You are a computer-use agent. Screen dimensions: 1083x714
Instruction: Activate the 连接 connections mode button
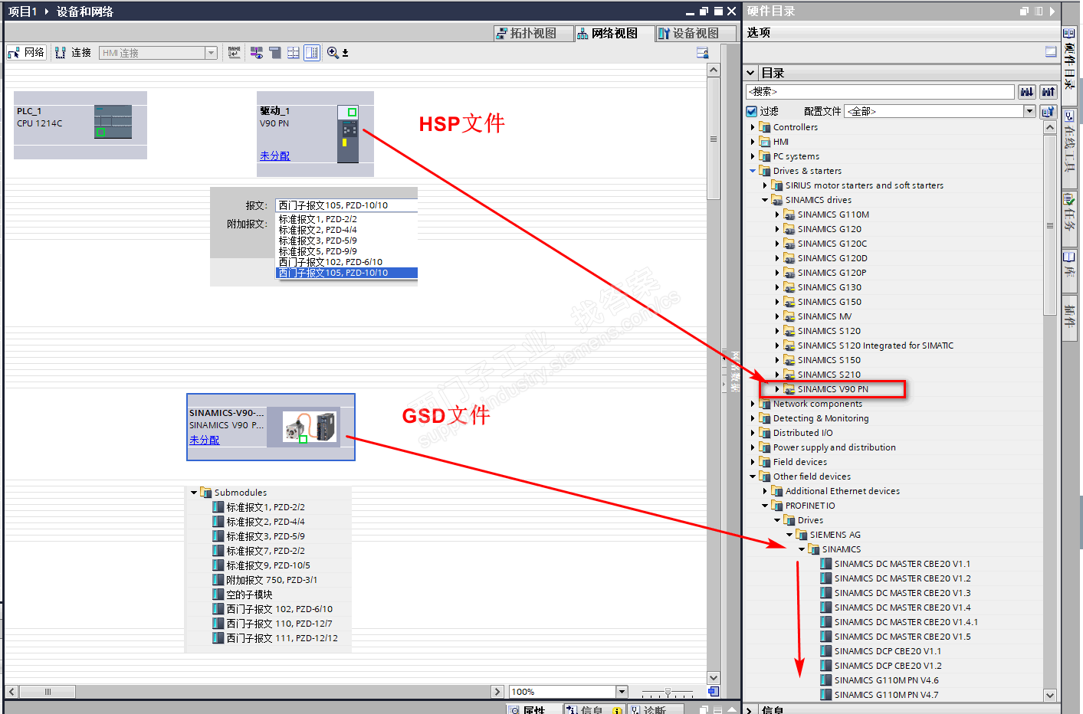pos(73,53)
